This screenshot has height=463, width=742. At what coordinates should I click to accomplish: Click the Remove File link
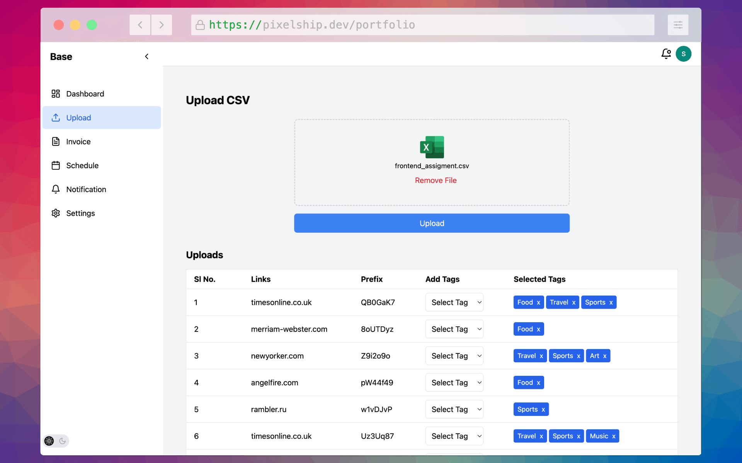point(436,180)
